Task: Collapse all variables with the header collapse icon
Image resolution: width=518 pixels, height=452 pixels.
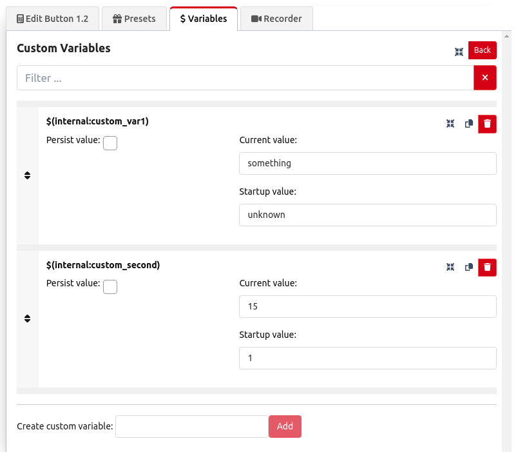Action: coord(459,51)
